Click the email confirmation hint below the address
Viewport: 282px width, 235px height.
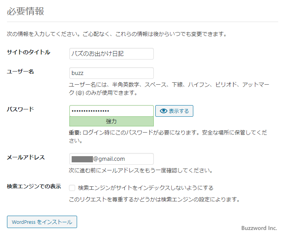coord(140,170)
